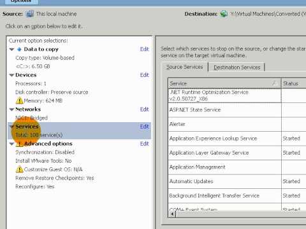This screenshot has height=229, width=306.
Task: Select the Alerter service row
Action: pos(237,124)
